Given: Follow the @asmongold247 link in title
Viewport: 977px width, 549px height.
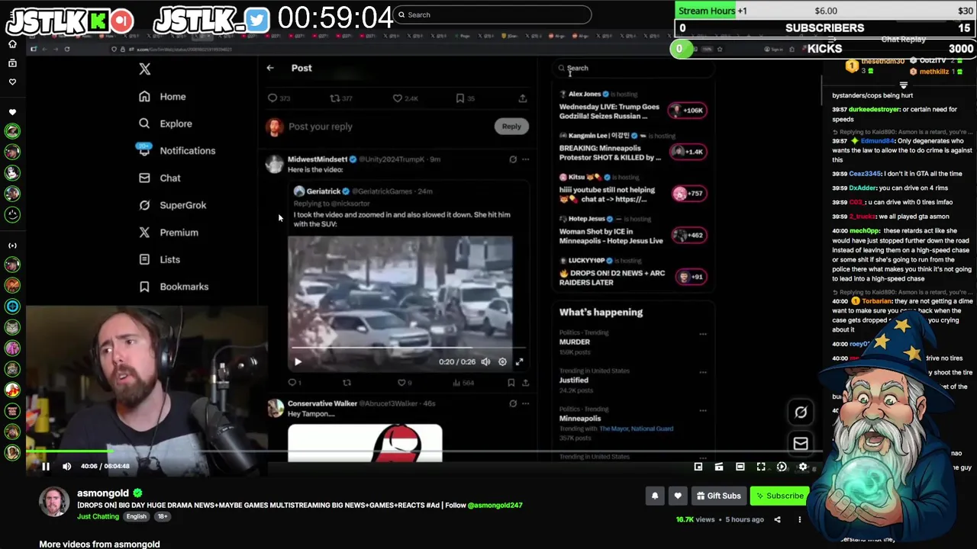Looking at the screenshot, I should click(x=495, y=505).
